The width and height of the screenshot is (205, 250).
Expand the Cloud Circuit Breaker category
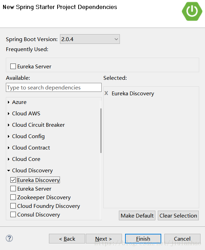9,125
